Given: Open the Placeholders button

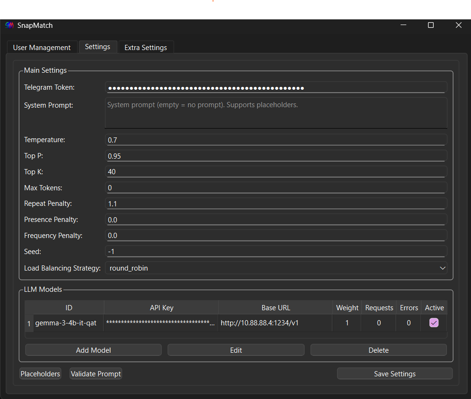Looking at the screenshot, I should [40, 374].
